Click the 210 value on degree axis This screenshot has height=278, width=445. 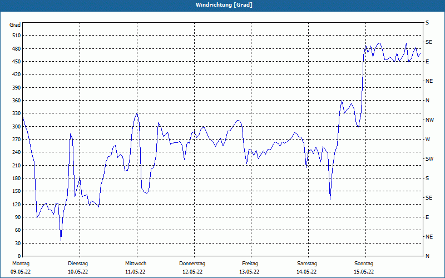point(17,165)
